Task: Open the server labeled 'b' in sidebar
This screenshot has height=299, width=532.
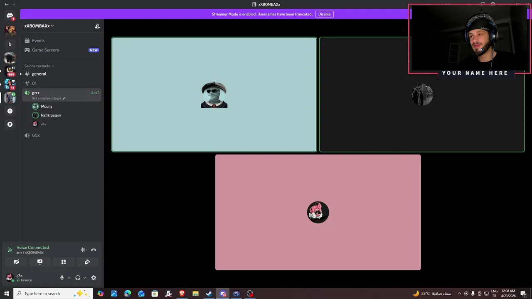Action: (10, 44)
